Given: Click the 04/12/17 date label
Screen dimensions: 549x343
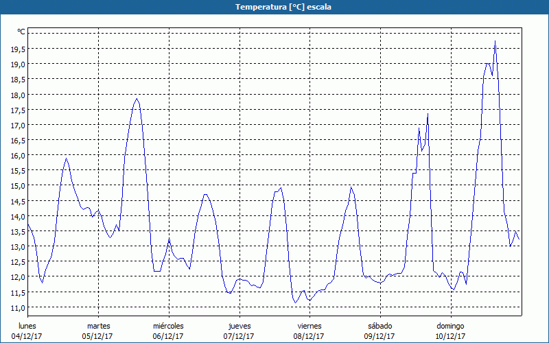Looking at the screenshot, I should (x=27, y=336).
